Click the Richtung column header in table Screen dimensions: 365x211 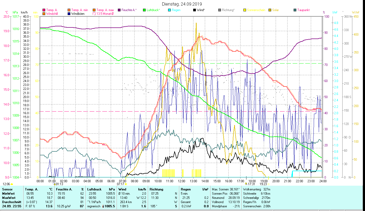(x=156, y=189)
